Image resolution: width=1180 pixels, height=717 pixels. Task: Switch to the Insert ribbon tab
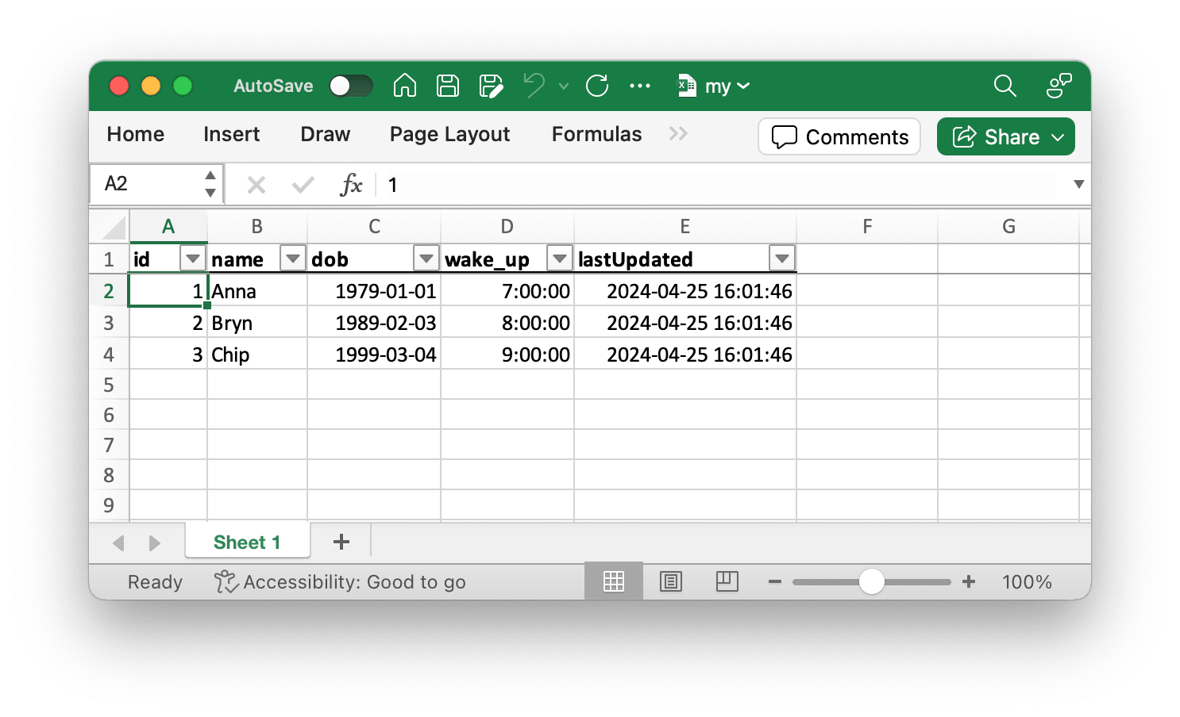click(231, 135)
